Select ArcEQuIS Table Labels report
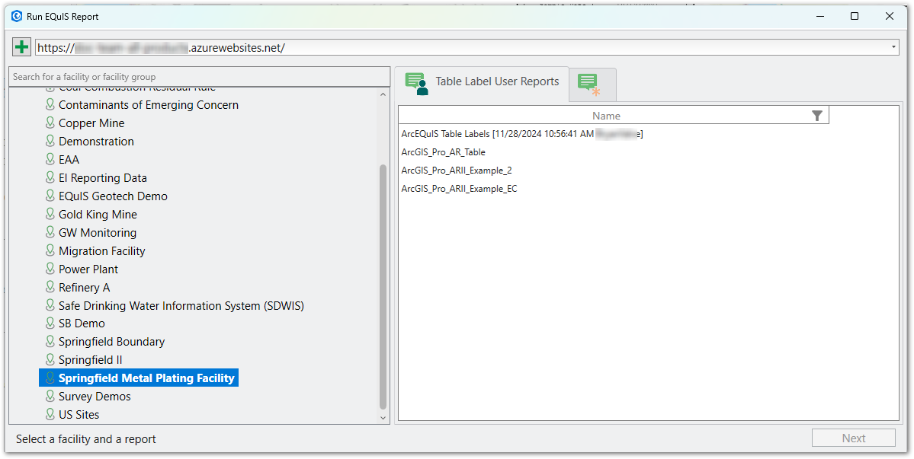The height and width of the screenshot is (459, 914). pos(521,134)
